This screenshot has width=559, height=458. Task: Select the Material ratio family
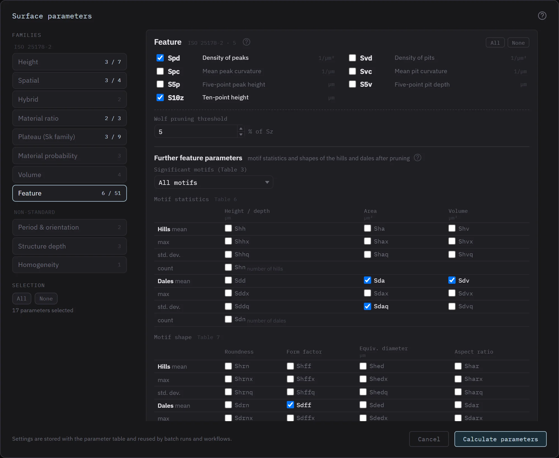[x=69, y=118]
